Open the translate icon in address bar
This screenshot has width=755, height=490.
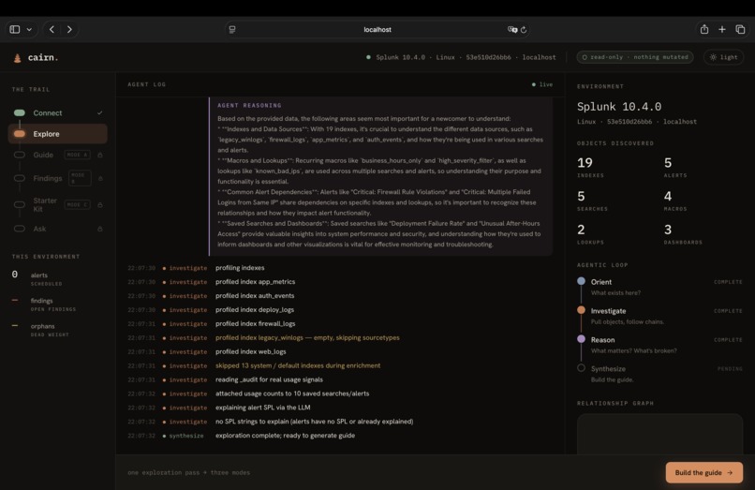point(512,29)
